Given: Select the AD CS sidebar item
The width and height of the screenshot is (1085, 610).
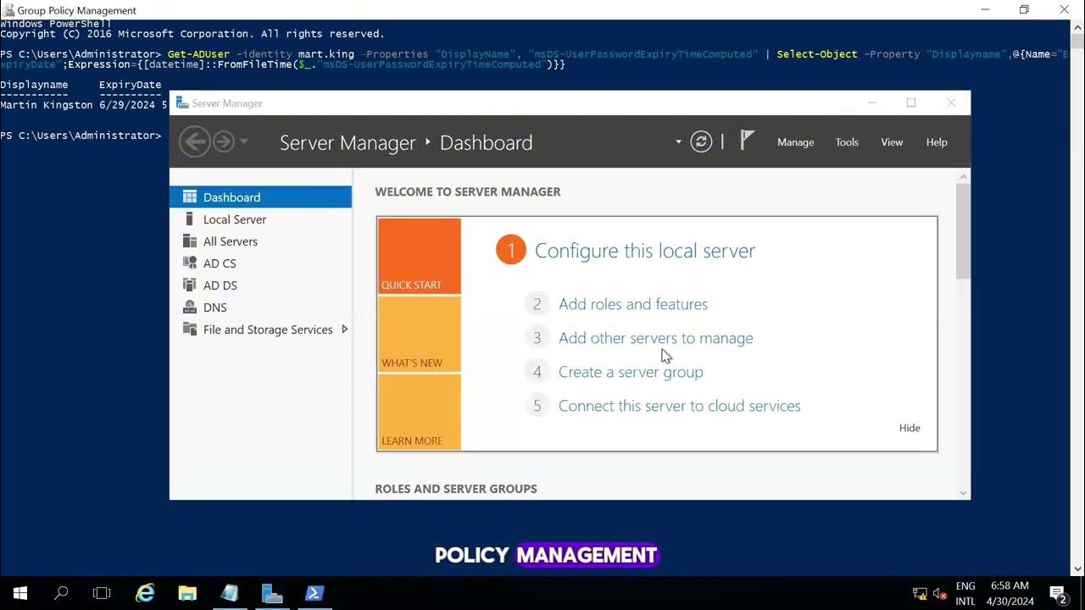Looking at the screenshot, I should pos(220,263).
